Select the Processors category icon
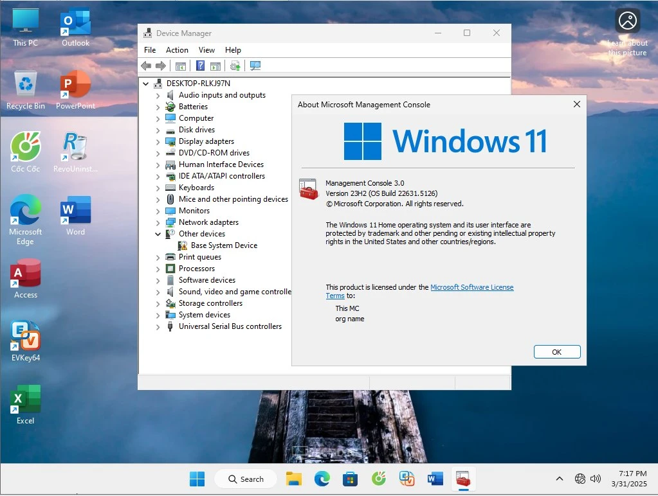 170,269
